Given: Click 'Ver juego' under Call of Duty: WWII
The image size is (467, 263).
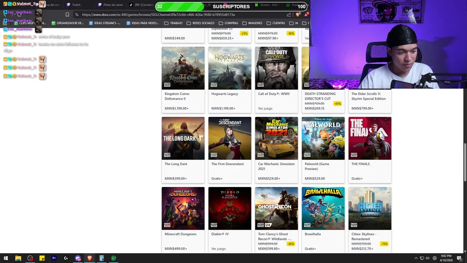Looking at the screenshot, I should click(265, 108).
